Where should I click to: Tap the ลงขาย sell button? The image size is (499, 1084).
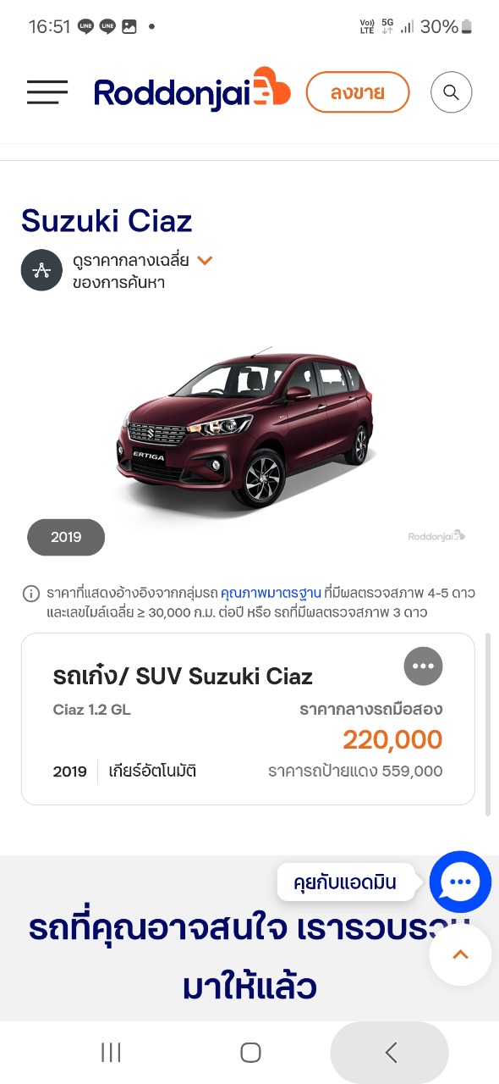[x=357, y=92]
